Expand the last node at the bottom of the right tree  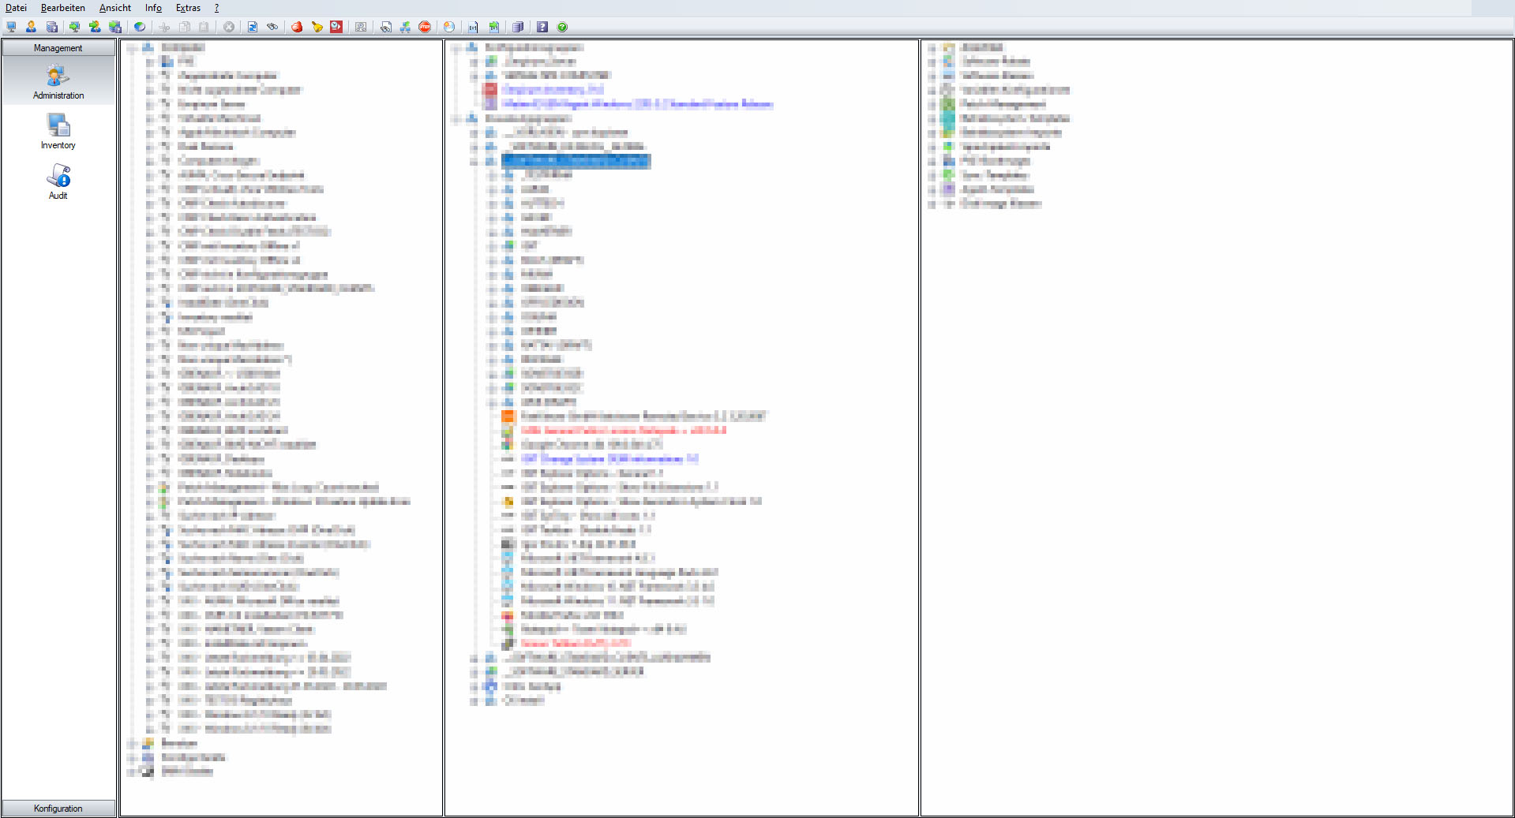936,204
